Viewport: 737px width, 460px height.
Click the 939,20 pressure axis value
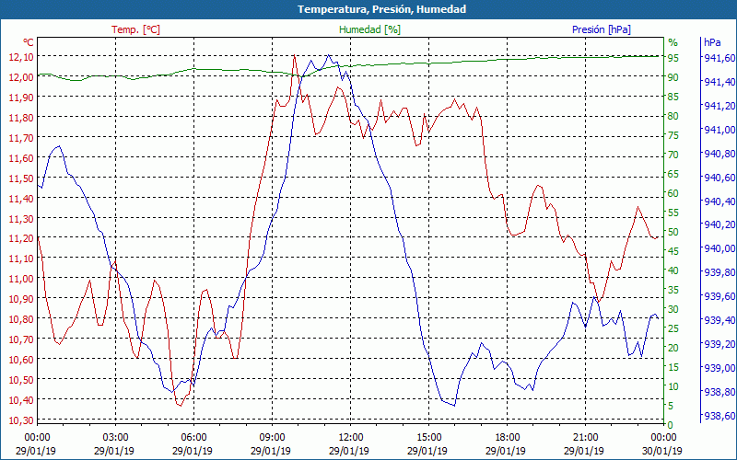pyautogui.click(x=719, y=344)
